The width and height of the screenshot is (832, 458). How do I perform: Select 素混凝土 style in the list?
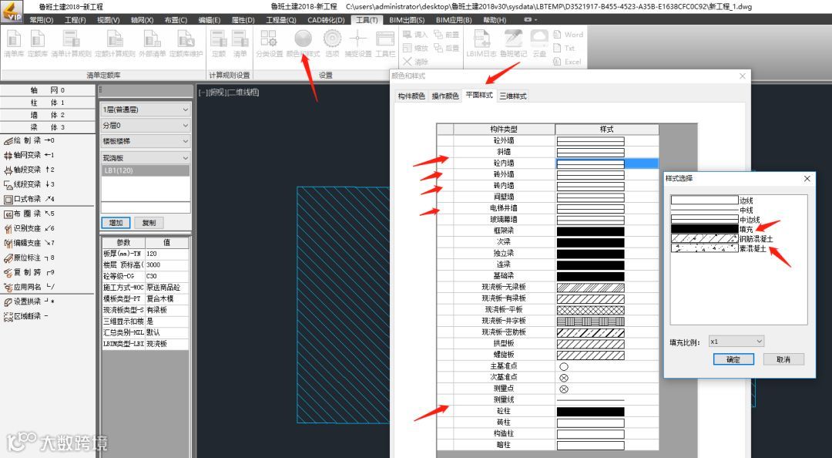click(719, 248)
